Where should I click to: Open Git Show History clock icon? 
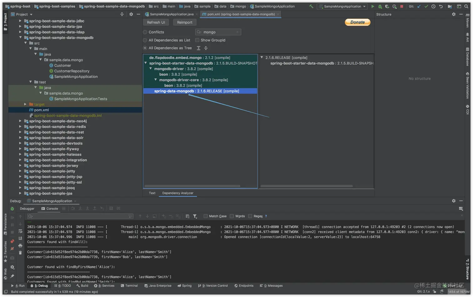pos(433,6)
